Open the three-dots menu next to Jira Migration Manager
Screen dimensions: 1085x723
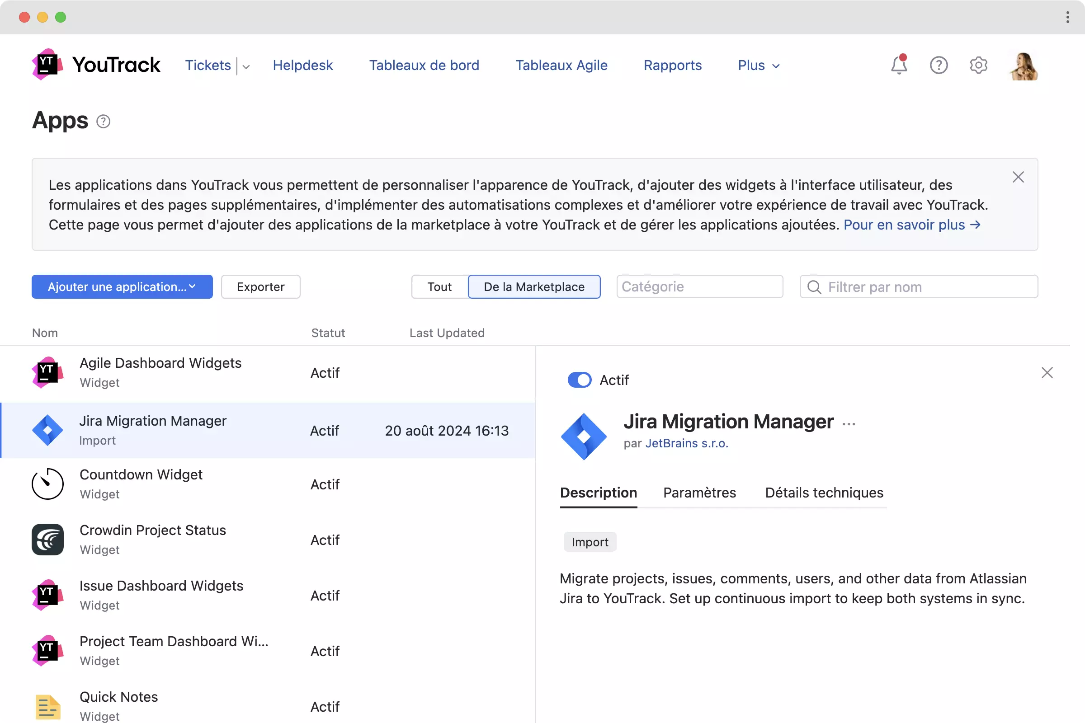[849, 424]
